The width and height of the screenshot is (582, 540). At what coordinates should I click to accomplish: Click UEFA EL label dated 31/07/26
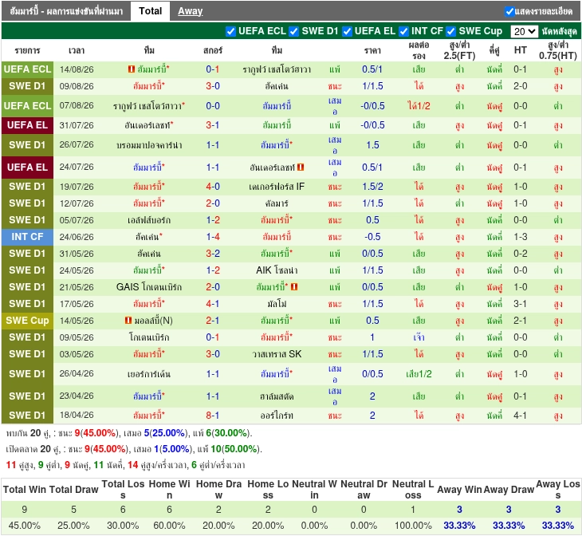(x=27, y=125)
